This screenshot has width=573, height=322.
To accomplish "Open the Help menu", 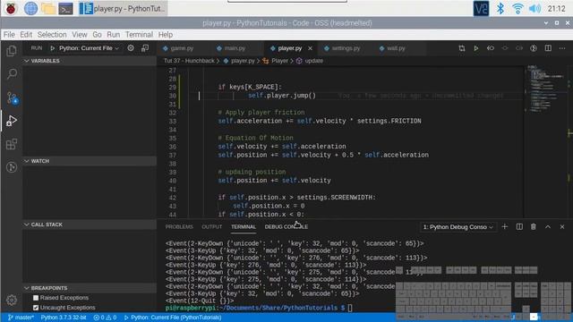I will pyautogui.click(x=165, y=35).
